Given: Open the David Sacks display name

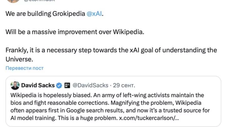Looking at the screenshot, I should point(37,85).
